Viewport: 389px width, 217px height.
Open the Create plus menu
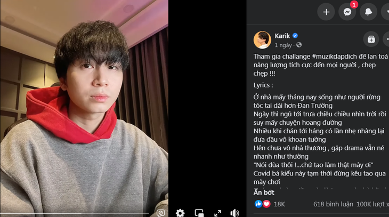pyautogui.click(x=326, y=12)
